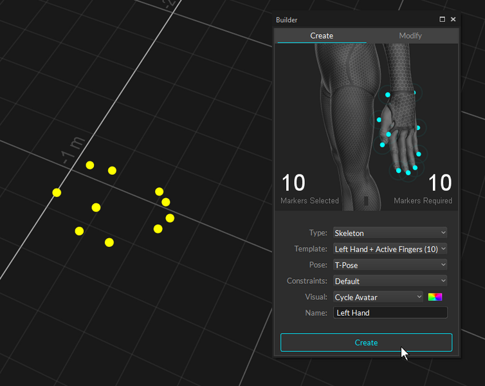Close the Builder panel

click(453, 20)
